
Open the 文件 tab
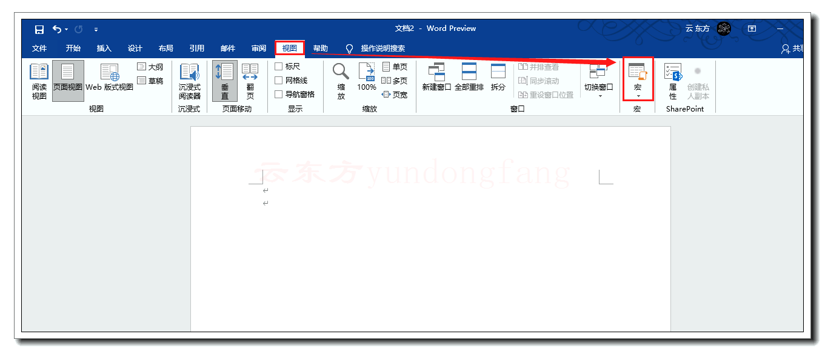[39, 48]
